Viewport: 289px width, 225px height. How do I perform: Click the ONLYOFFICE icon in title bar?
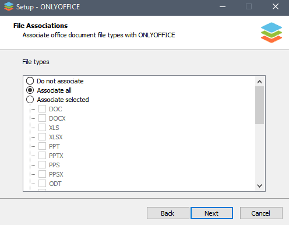(x=9, y=6)
